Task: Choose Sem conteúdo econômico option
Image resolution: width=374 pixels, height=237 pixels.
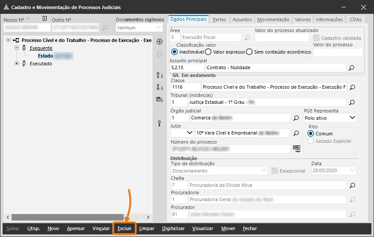Action: coord(249,52)
